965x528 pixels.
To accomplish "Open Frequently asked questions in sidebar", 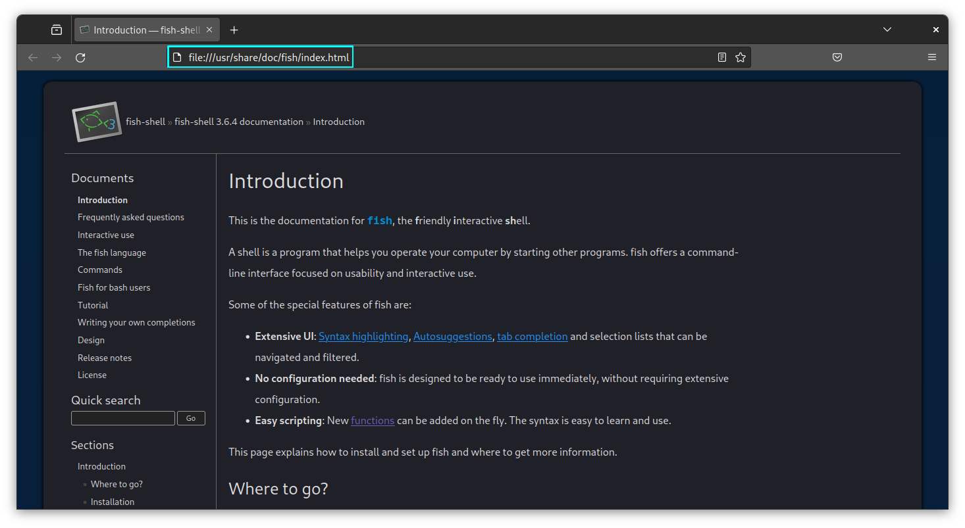I will click(131, 218).
